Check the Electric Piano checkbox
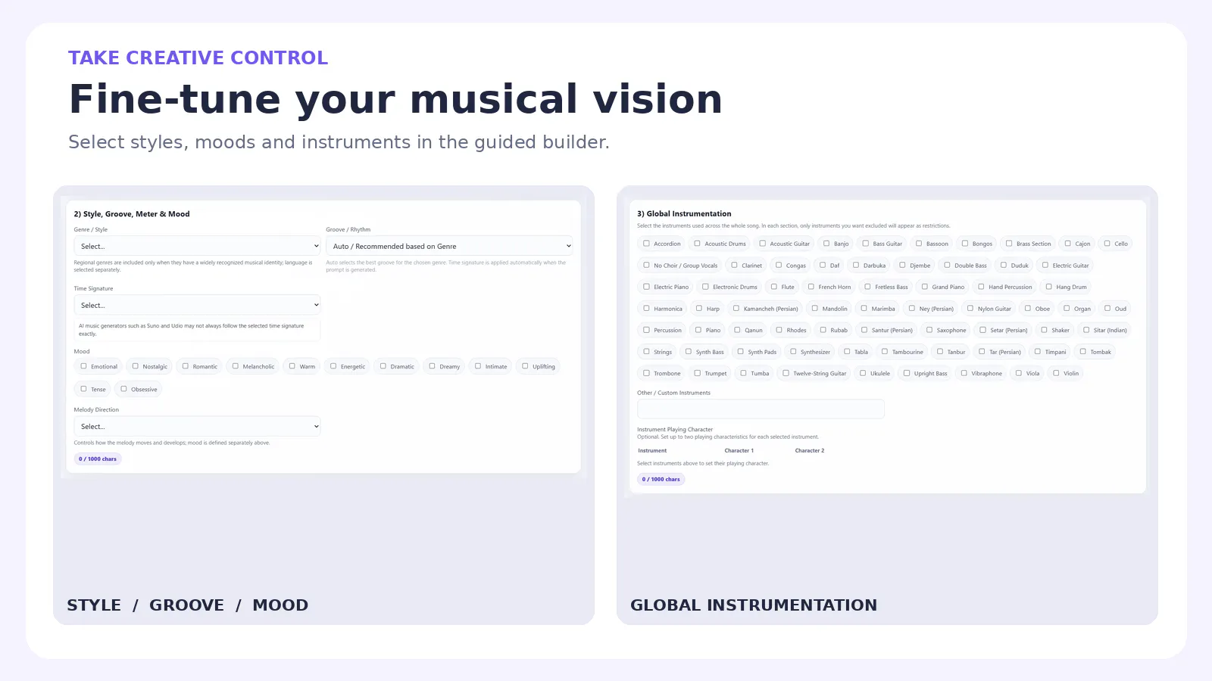This screenshot has width=1212, height=681. 647,287
